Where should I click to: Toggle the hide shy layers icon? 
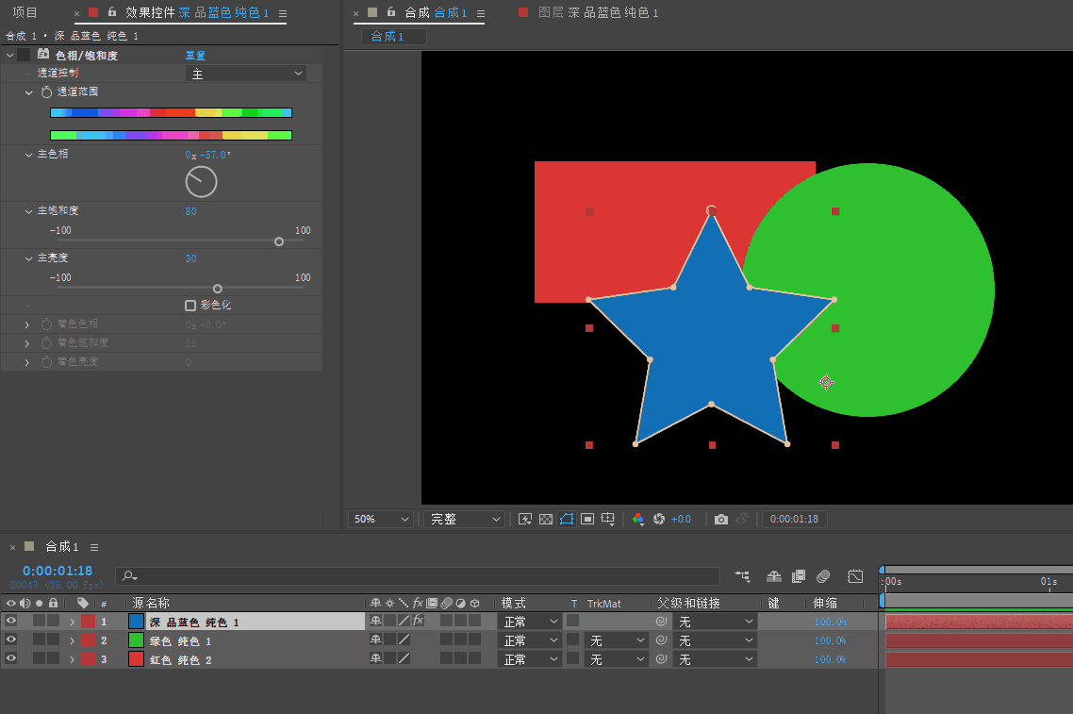[774, 576]
